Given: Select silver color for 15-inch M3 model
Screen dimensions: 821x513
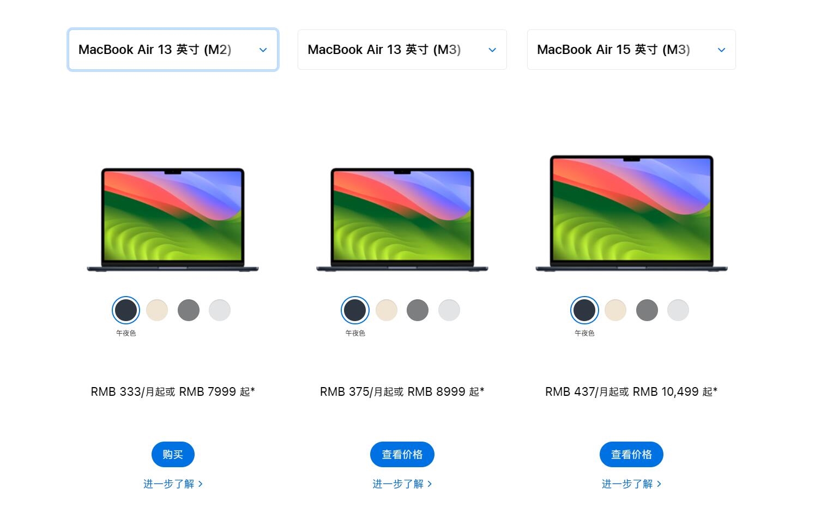Looking at the screenshot, I should pyautogui.click(x=678, y=310).
